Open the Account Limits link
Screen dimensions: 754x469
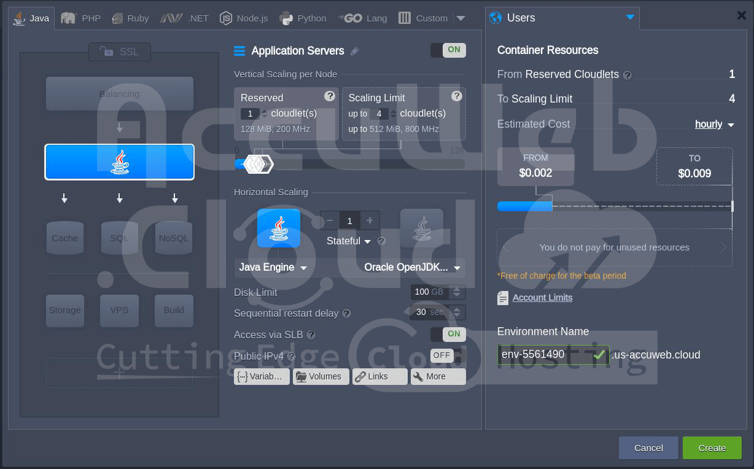pyautogui.click(x=543, y=298)
